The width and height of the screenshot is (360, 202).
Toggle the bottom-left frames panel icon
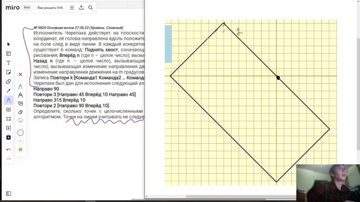[x=8, y=194]
